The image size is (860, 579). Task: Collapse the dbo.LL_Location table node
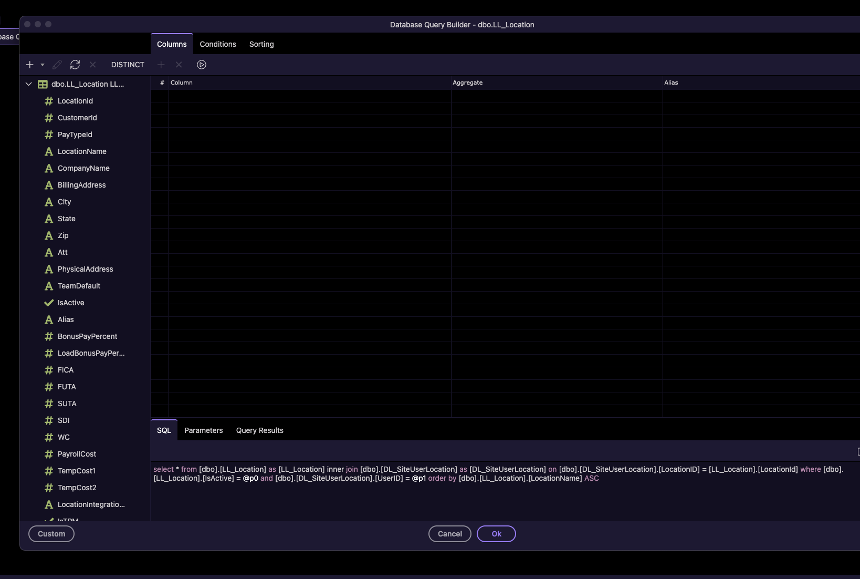coord(29,84)
